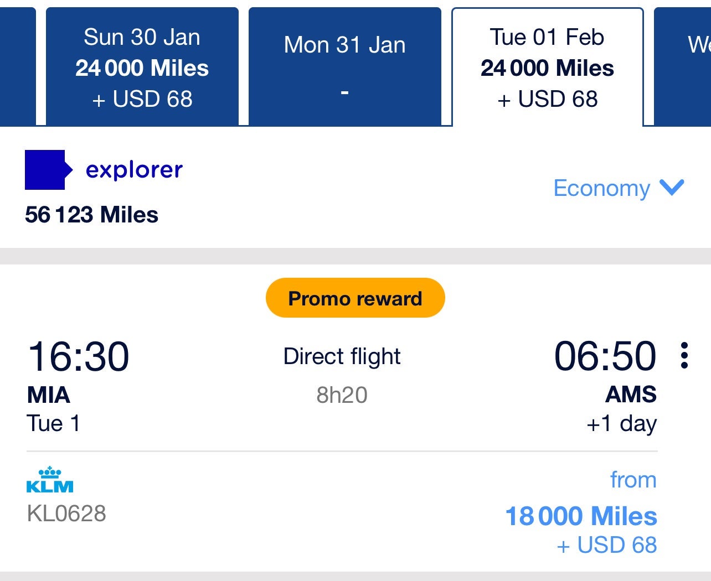711x581 pixels.
Task: Click the Promo reward badge
Action: point(355,298)
